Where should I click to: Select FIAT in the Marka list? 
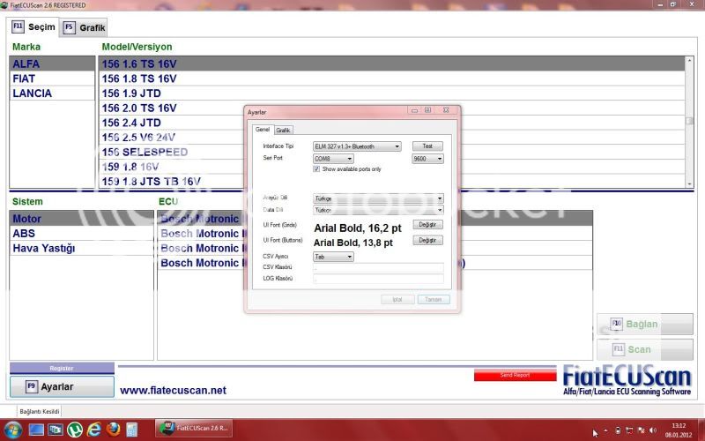(x=52, y=78)
